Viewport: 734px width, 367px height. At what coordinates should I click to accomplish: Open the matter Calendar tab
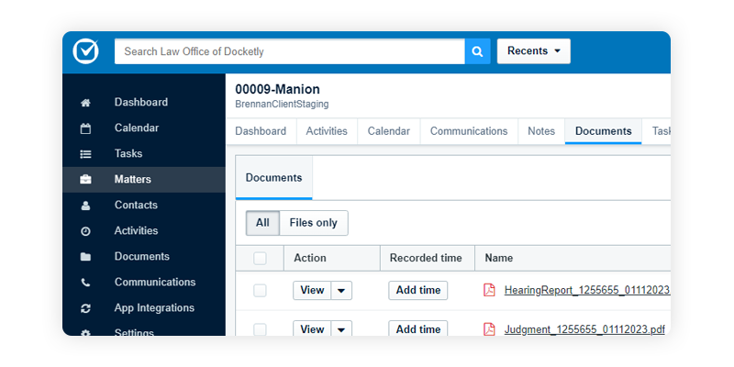point(388,131)
